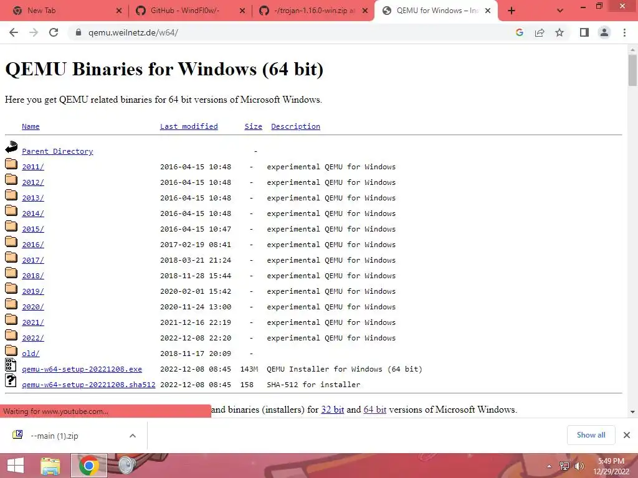Close the New Tab tab

119,11
